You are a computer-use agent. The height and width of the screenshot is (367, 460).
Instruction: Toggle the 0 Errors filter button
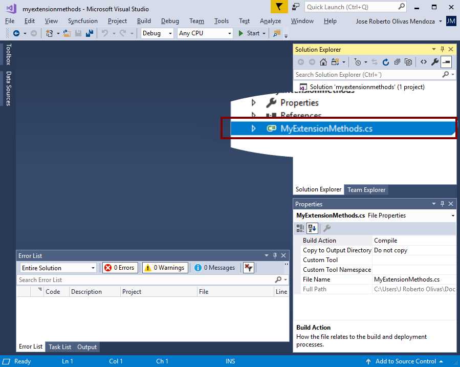pos(120,268)
